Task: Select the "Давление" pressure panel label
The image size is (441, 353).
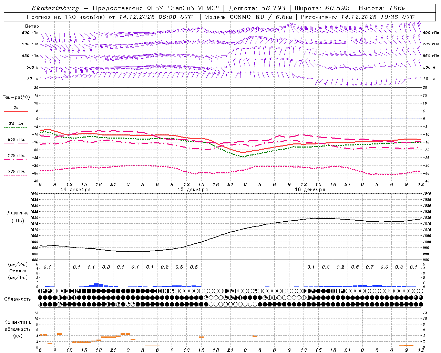Action: click(x=18, y=213)
